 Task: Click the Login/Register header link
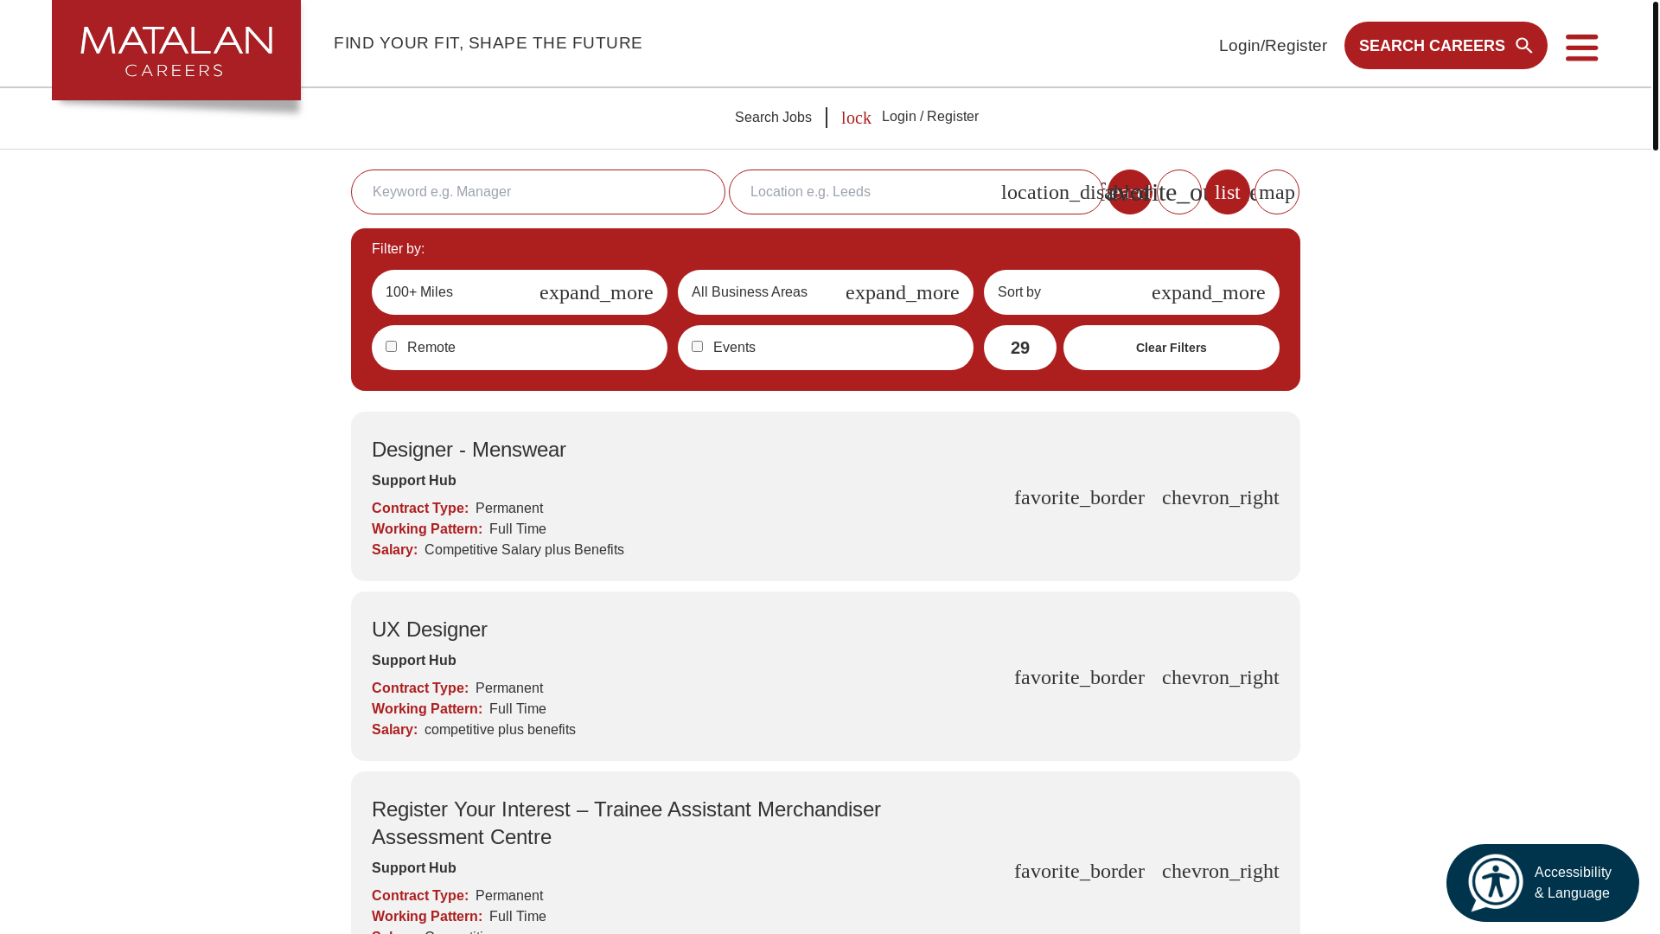pos(1273,46)
